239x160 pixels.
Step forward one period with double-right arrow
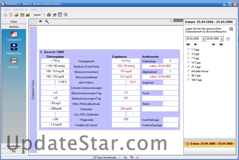coord(214,44)
